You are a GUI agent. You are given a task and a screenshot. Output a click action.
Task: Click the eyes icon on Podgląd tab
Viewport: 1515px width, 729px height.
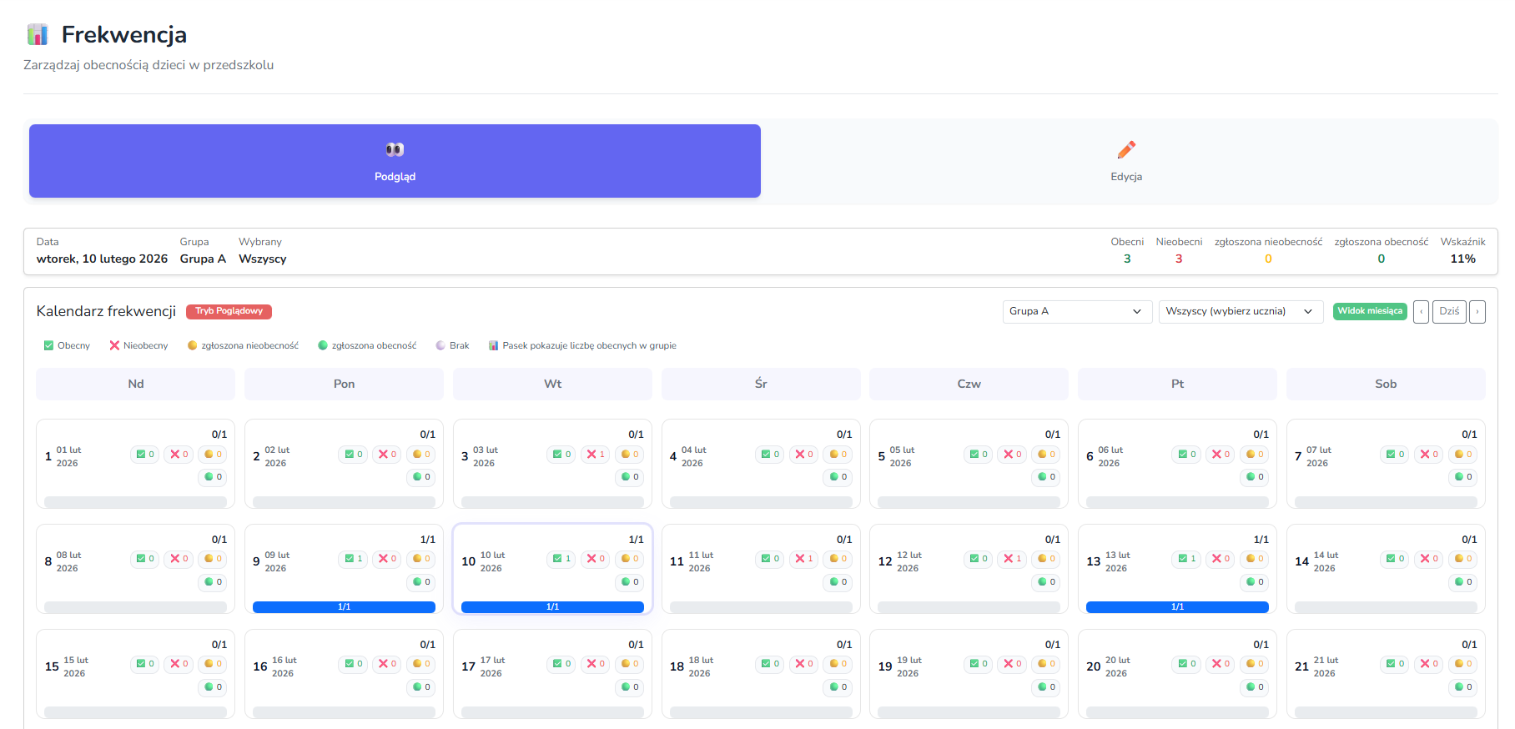(x=395, y=149)
